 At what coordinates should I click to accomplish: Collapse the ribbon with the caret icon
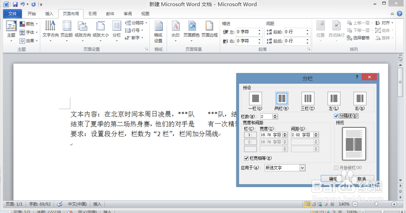pyautogui.click(x=392, y=14)
